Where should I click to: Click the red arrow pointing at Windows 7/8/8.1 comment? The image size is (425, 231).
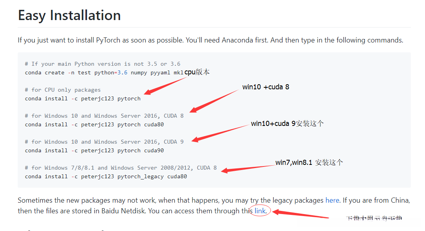coord(248,168)
